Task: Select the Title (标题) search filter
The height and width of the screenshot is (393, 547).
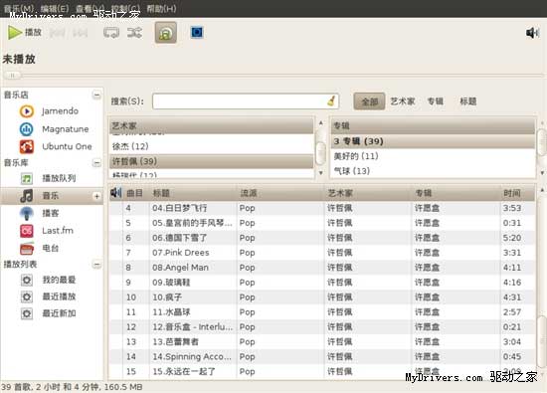Action: (468, 101)
